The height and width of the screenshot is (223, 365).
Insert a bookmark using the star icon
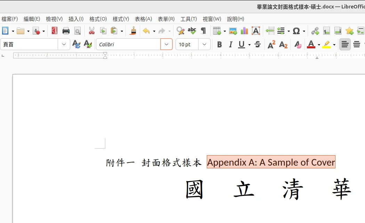point(349,31)
